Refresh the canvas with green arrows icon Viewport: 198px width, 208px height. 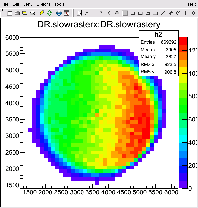click(49, 13)
